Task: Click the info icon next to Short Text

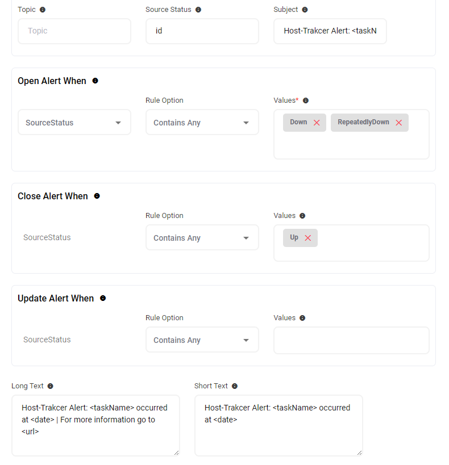Action: click(235, 386)
